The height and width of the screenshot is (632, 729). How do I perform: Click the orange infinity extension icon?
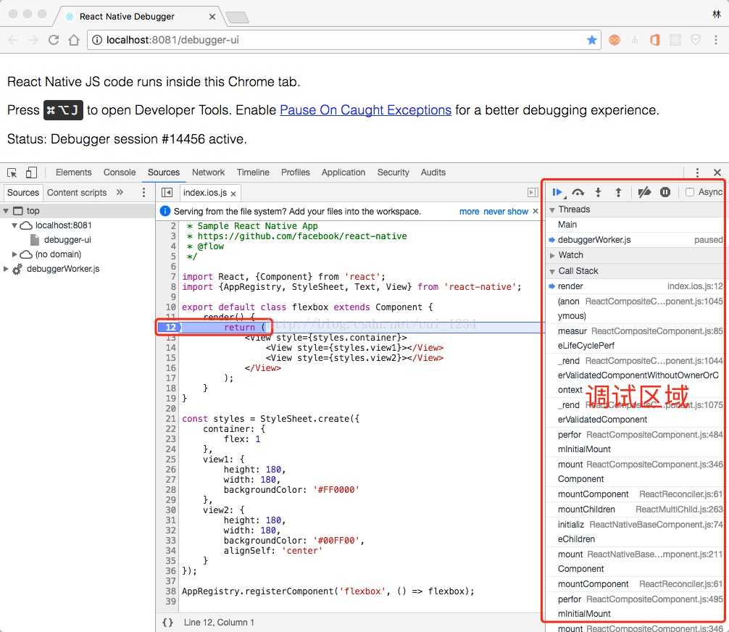point(615,40)
